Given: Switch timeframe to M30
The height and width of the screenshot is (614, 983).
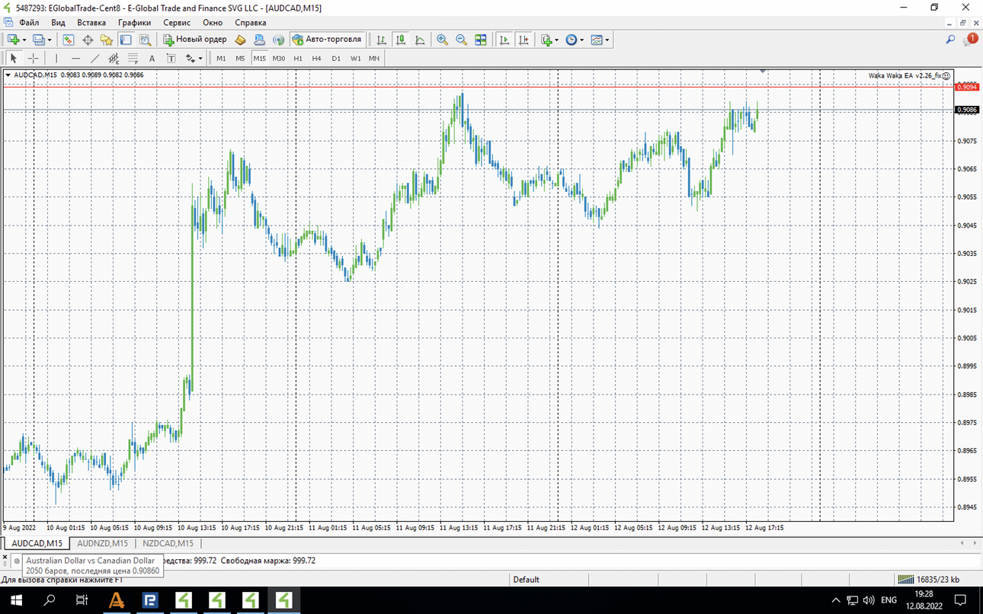Looking at the screenshot, I should (x=279, y=58).
